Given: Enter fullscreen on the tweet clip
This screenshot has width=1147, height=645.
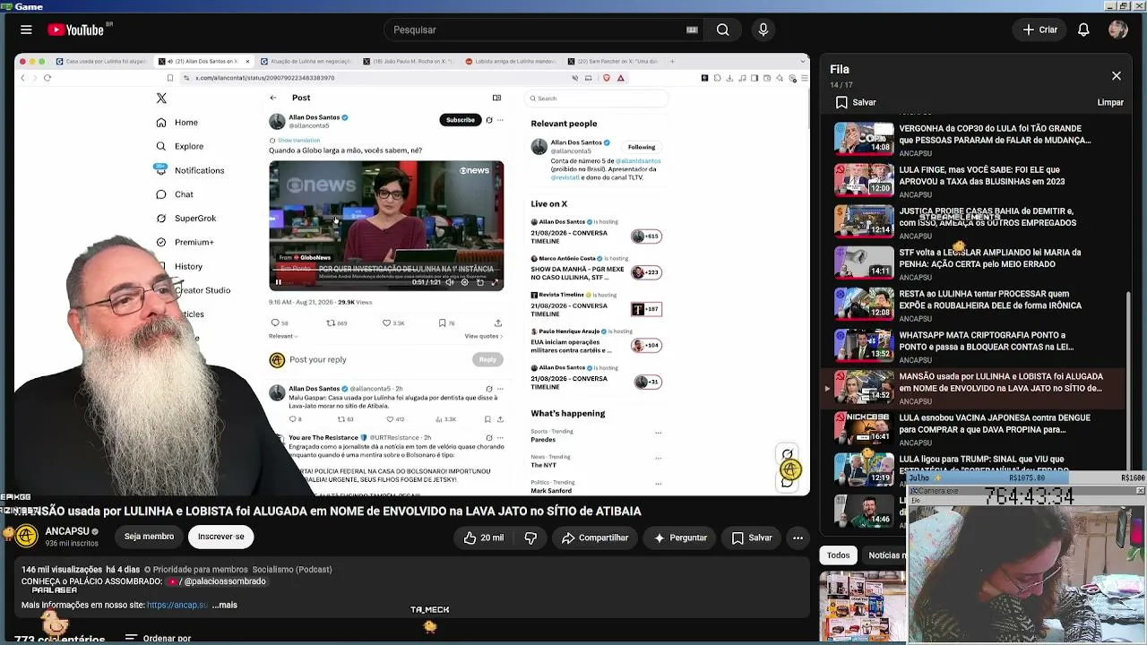Looking at the screenshot, I should (x=495, y=282).
